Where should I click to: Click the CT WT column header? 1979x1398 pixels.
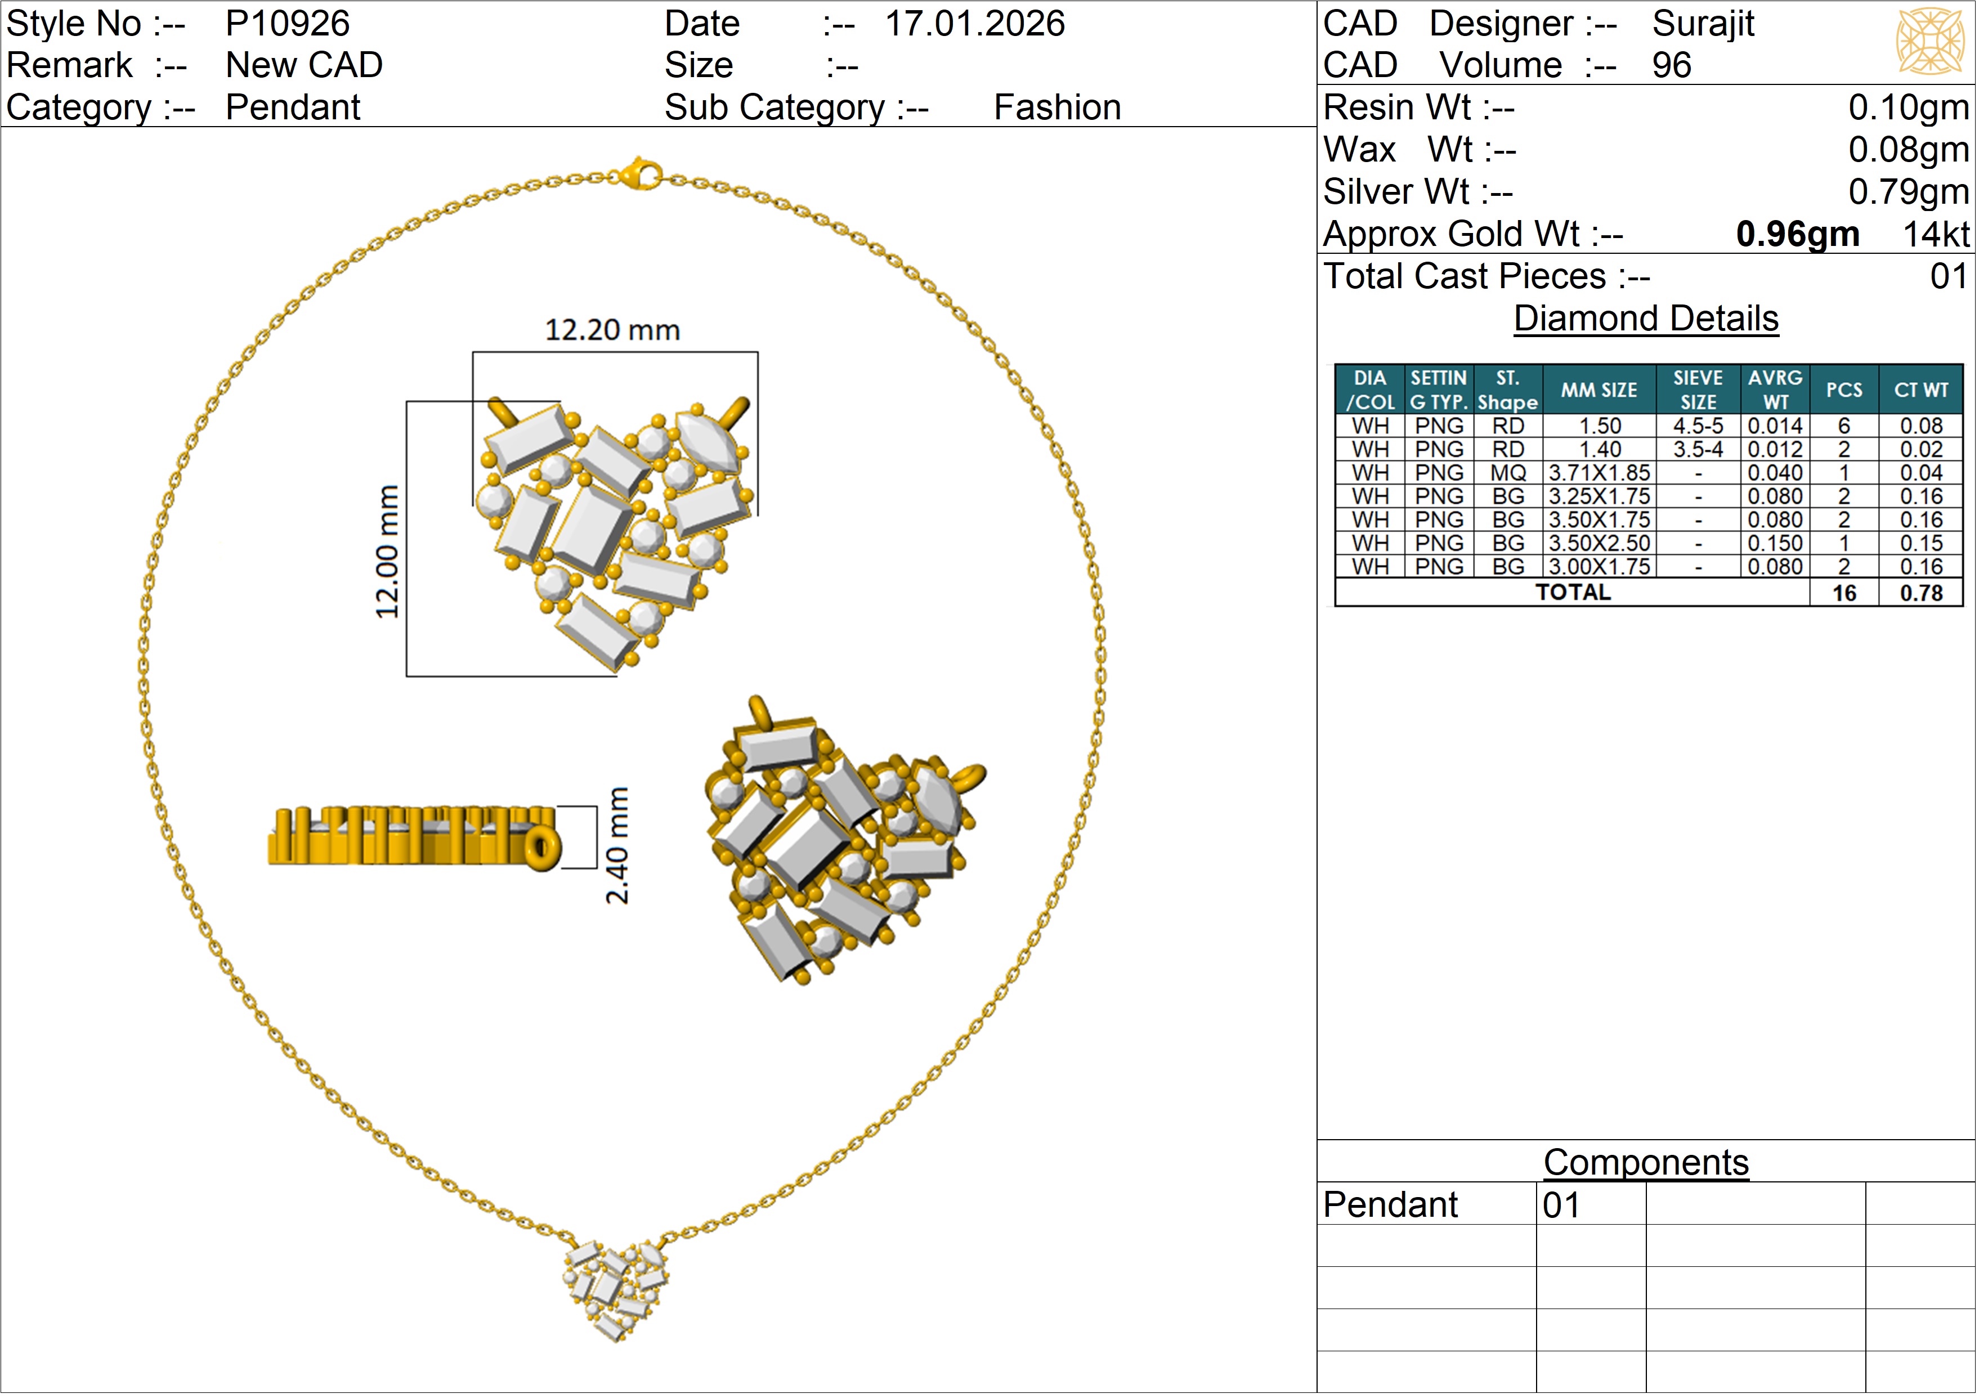pyautogui.click(x=1920, y=391)
